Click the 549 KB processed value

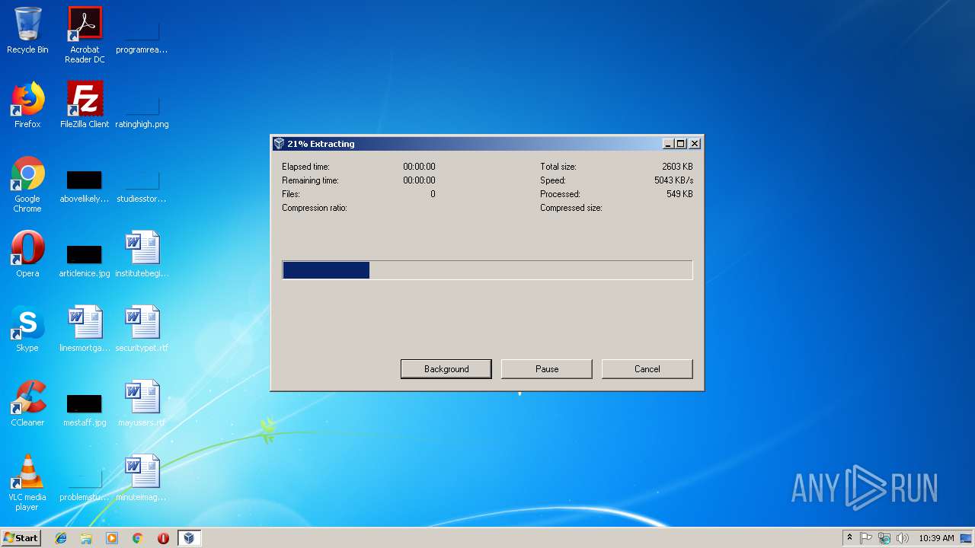679,194
